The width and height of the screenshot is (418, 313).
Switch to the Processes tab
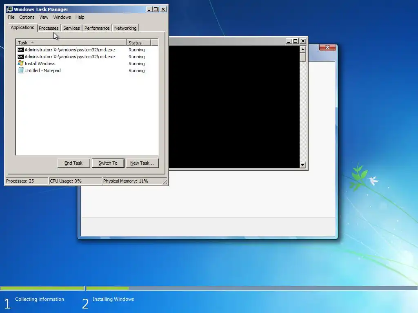49,28
